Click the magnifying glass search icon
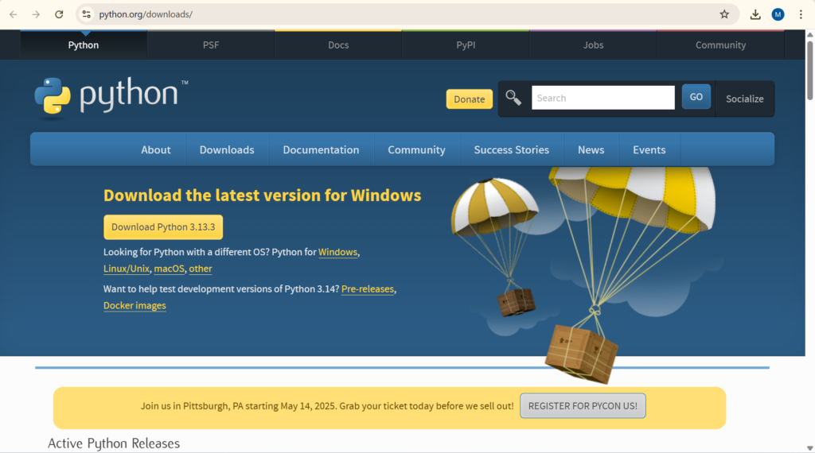The height and width of the screenshot is (453, 815). tap(513, 98)
